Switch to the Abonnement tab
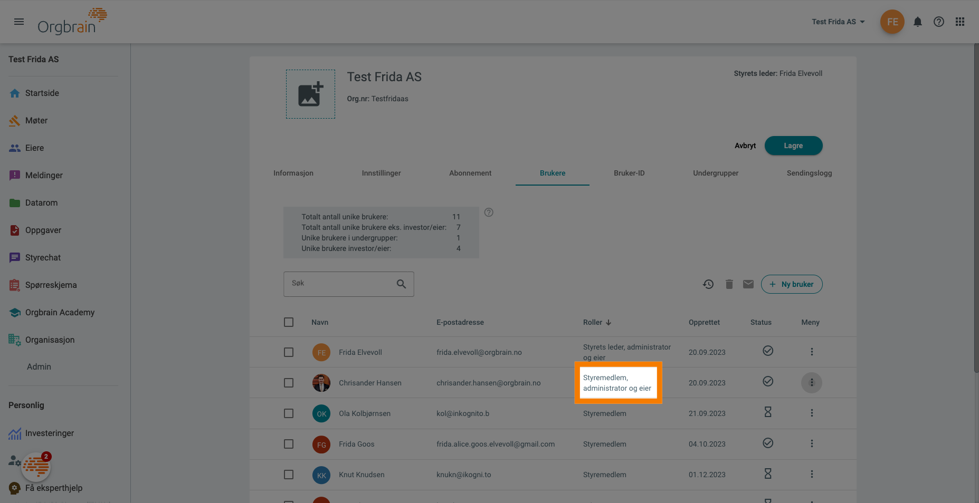 tap(470, 173)
